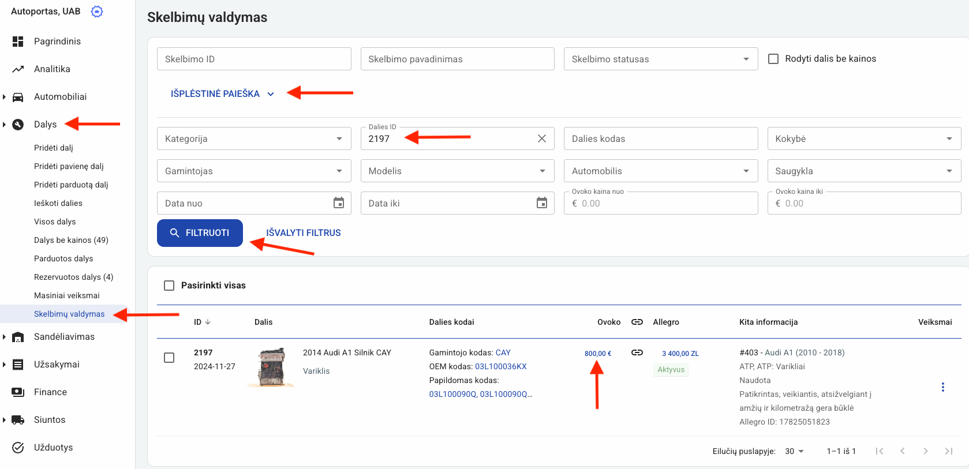This screenshot has height=469, width=969.
Task: Open Visos dalys in the sidebar
Action: [55, 222]
